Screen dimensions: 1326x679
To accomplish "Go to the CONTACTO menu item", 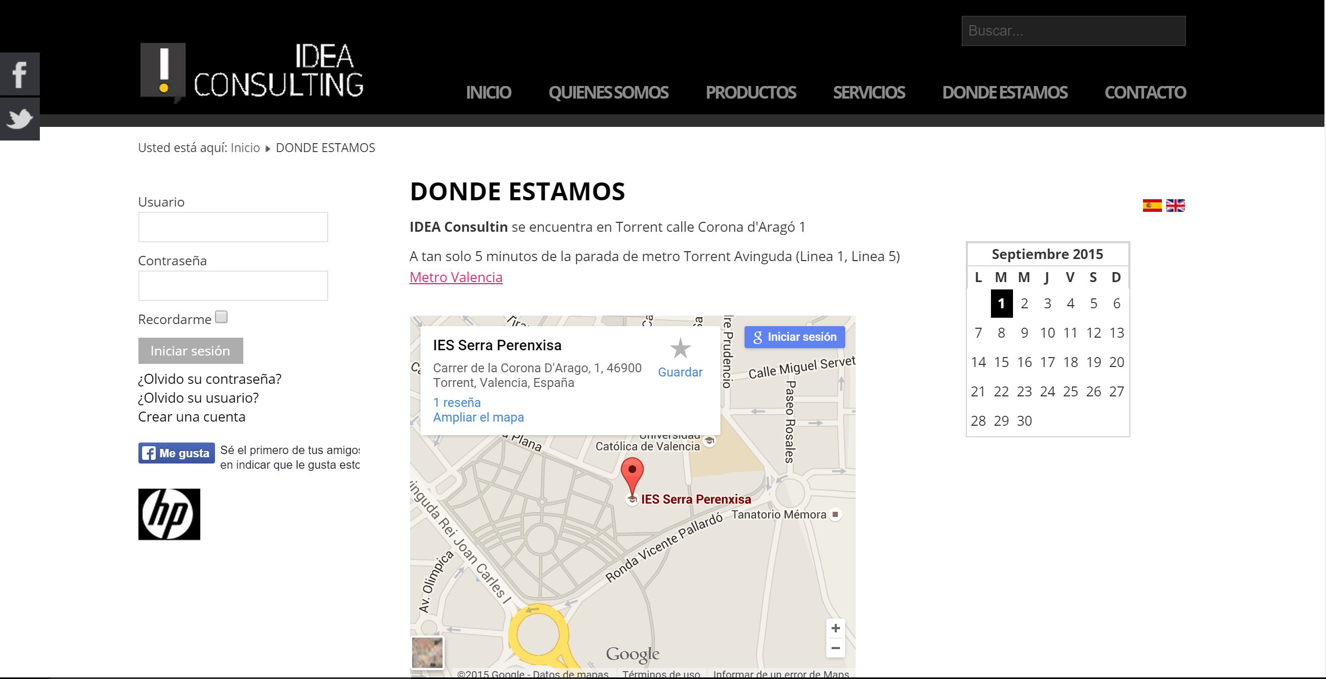I will pos(1145,93).
